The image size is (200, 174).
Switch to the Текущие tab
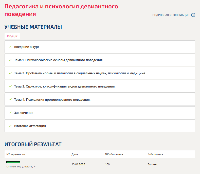(x=12, y=36)
